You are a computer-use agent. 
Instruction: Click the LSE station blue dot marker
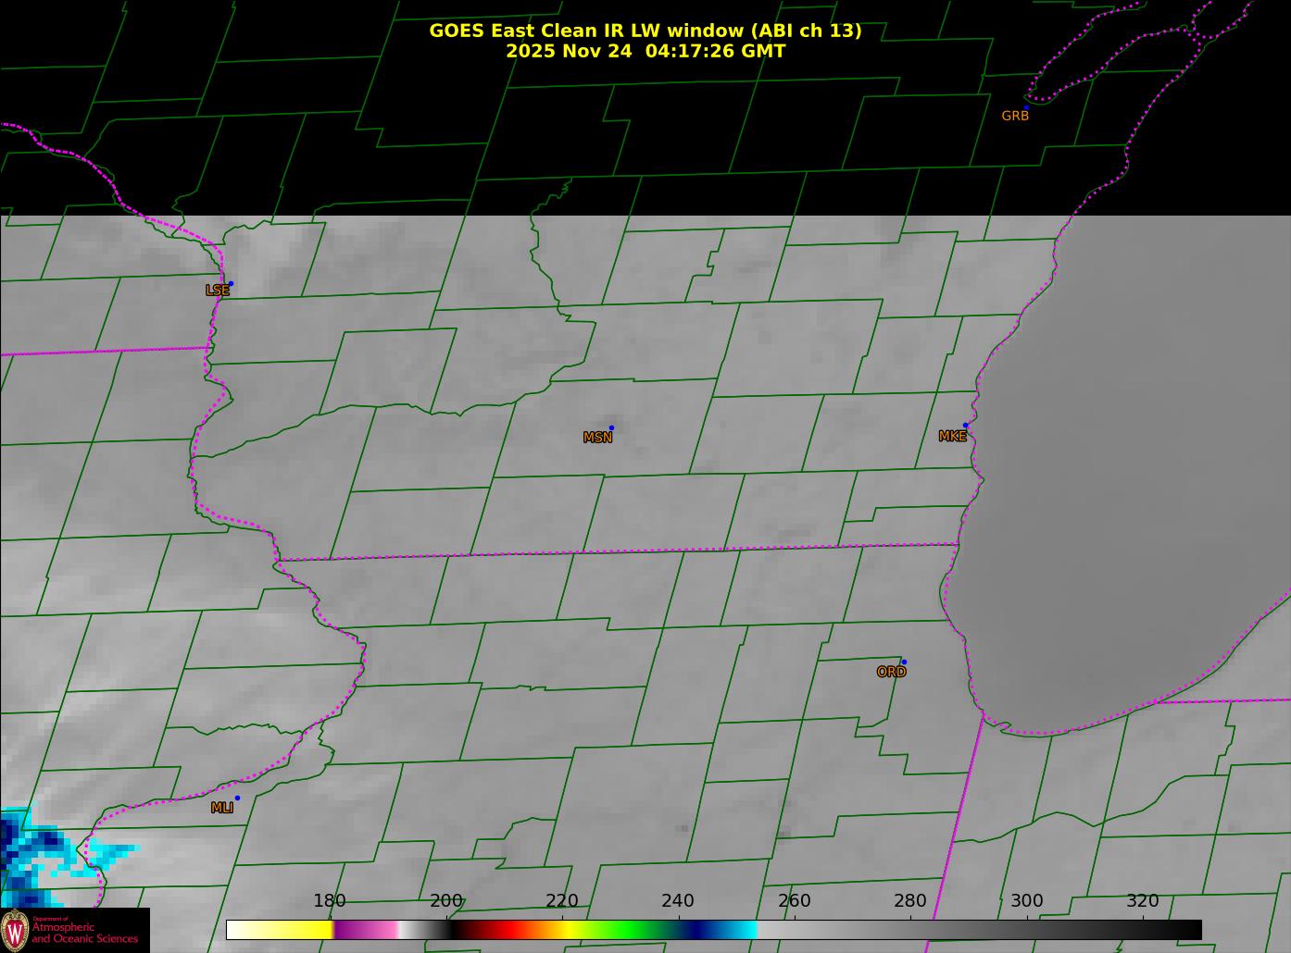231,284
